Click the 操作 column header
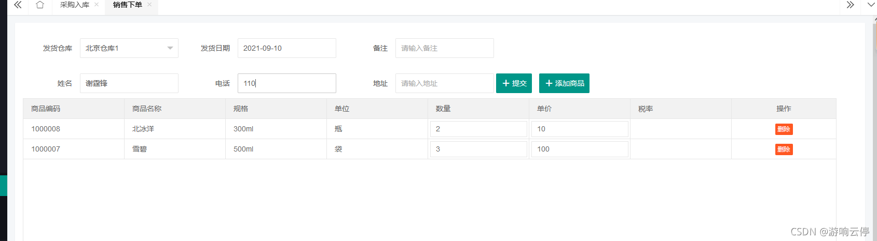The height and width of the screenshot is (241, 877). 784,109
